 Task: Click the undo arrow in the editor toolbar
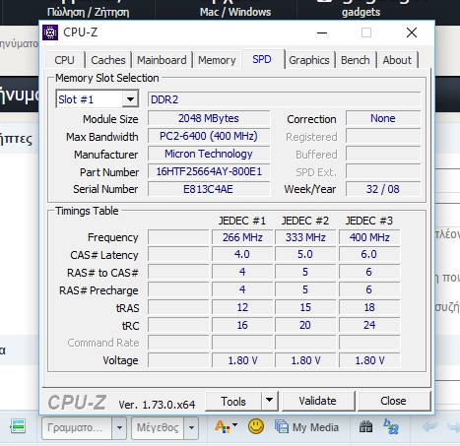coord(429,427)
